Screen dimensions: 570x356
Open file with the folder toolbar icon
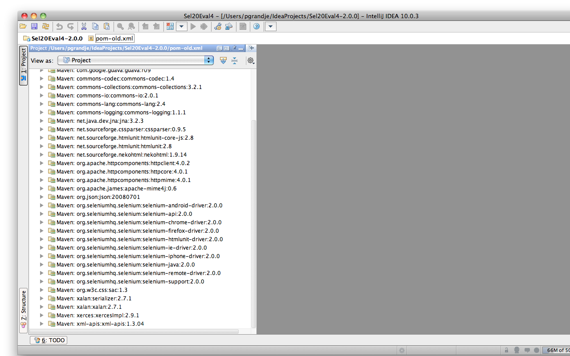pyautogui.click(x=23, y=27)
